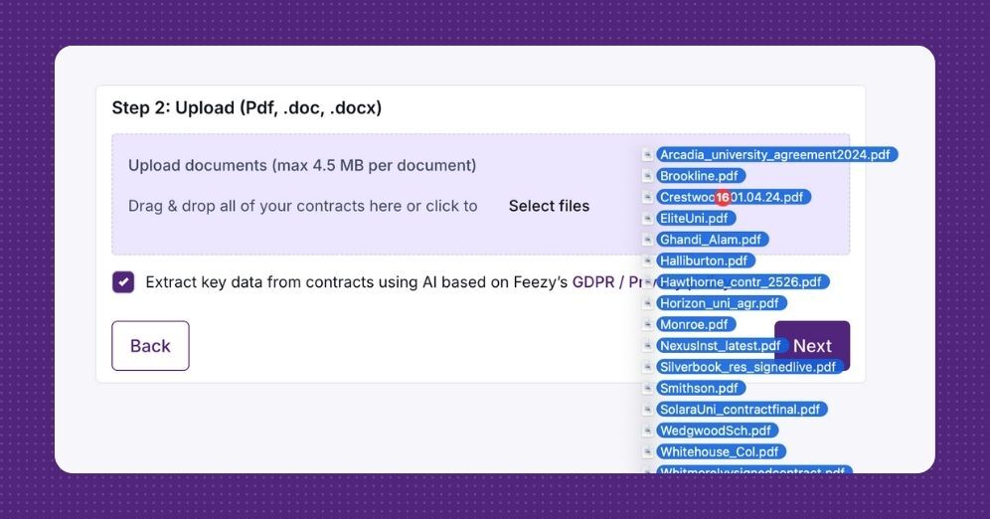This screenshot has width=990, height=519.
Task: Proceed with the Next button
Action: pos(812,345)
